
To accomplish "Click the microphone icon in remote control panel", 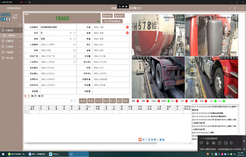I will coord(207,143).
